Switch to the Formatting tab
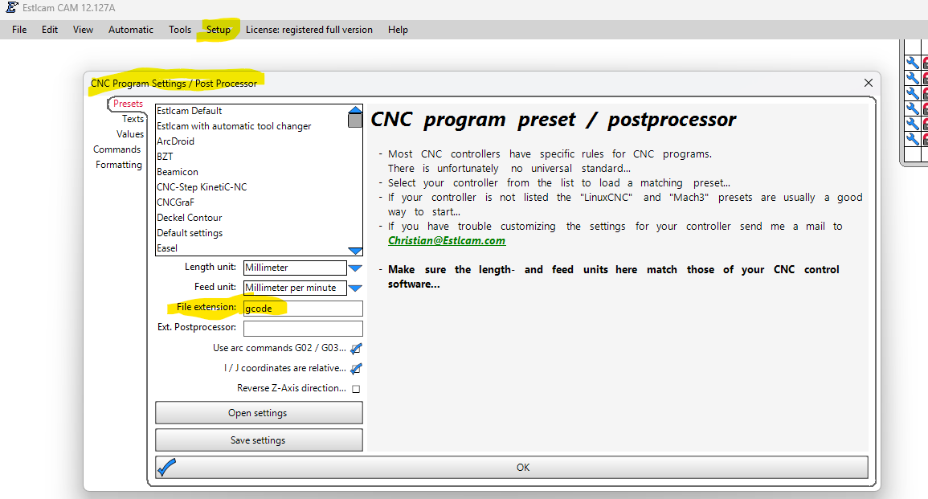The height and width of the screenshot is (499, 928). click(118, 166)
